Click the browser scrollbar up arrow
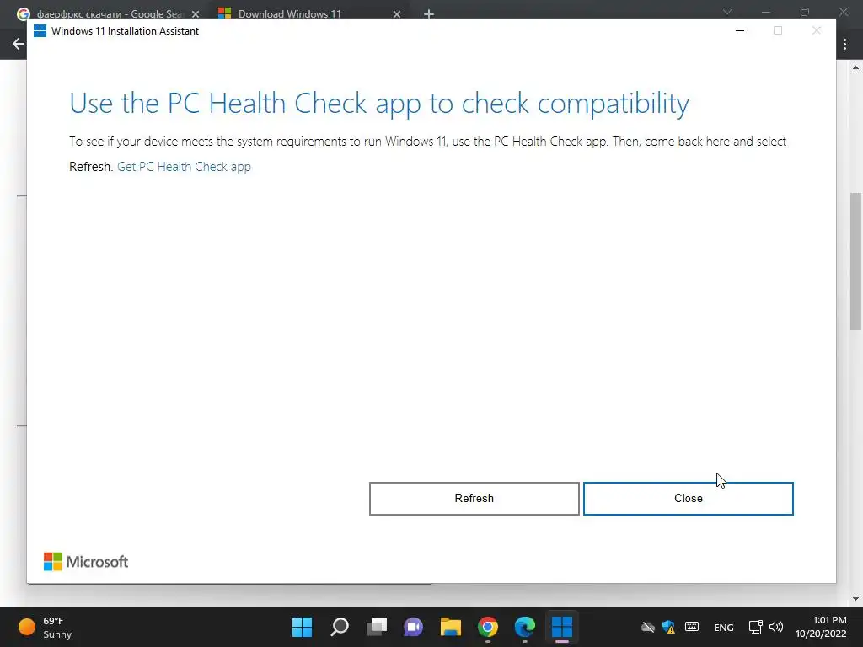 click(x=855, y=67)
